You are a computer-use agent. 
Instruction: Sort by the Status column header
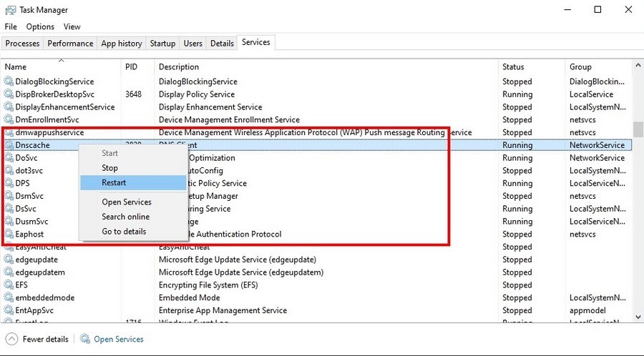tap(532, 66)
